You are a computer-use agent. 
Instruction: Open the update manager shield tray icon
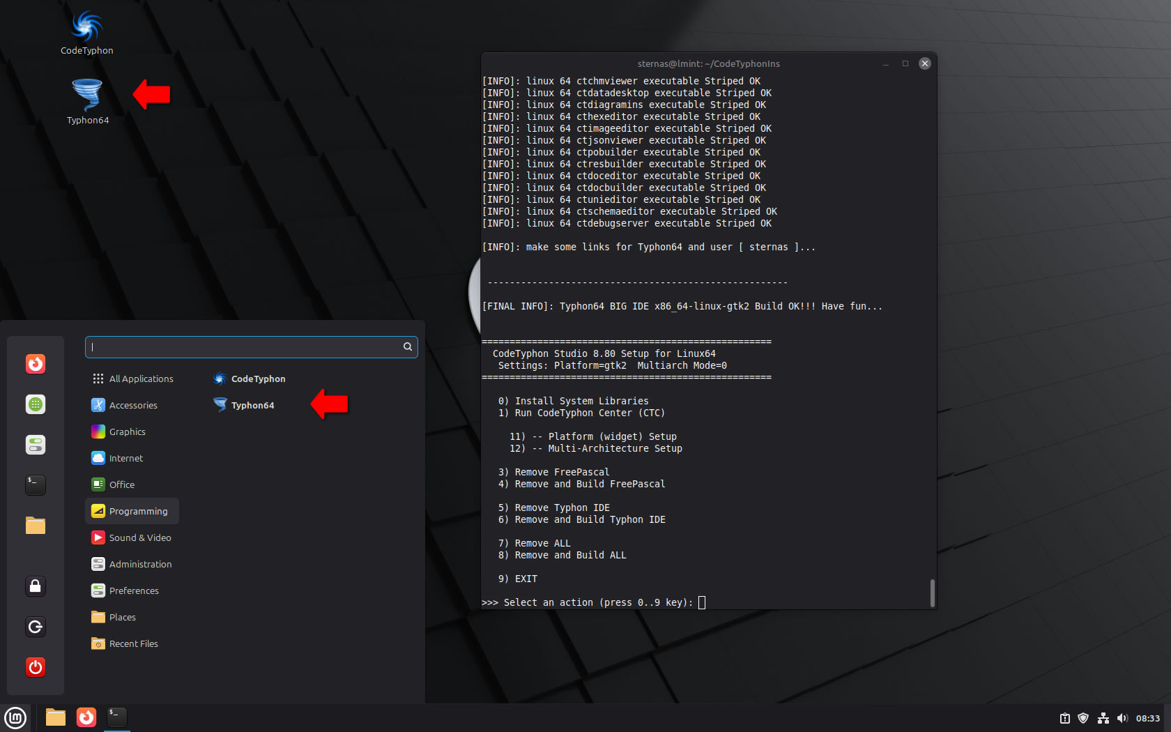tap(1083, 718)
